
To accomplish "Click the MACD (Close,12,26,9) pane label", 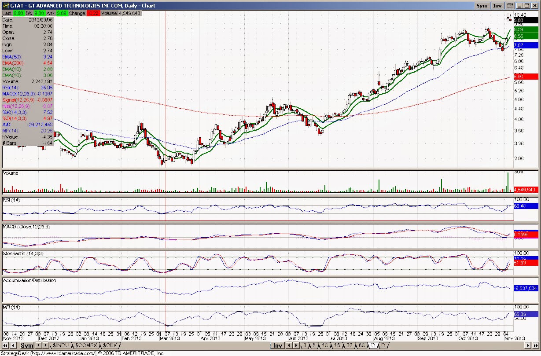I will coord(26,227).
